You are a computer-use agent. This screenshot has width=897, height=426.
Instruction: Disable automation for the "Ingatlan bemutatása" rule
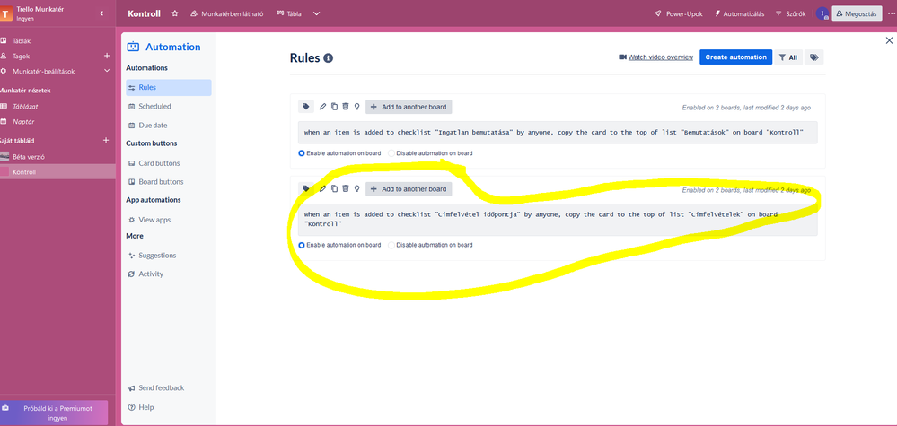pyautogui.click(x=391, y=153)
